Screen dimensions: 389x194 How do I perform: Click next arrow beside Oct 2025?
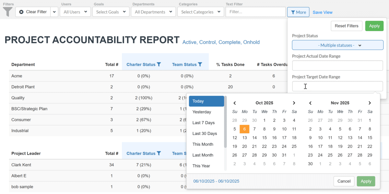tap(294, 103)
